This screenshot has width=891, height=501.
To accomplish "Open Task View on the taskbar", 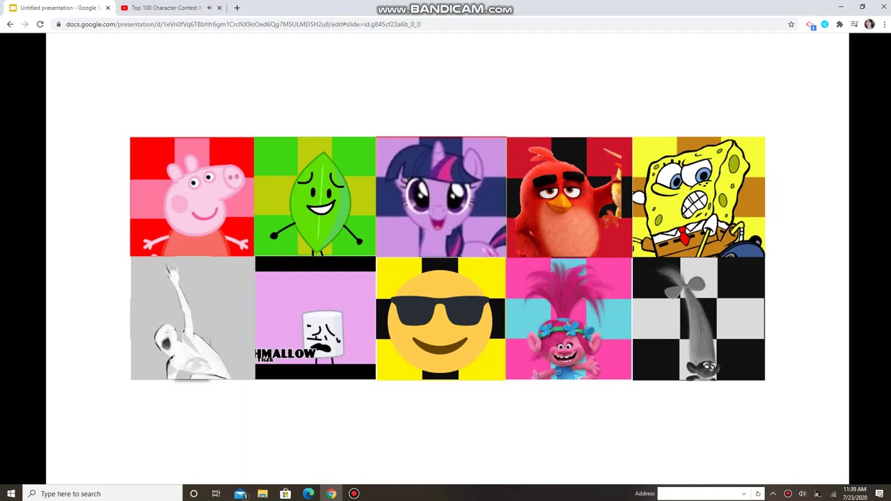I will click(216, 493).
